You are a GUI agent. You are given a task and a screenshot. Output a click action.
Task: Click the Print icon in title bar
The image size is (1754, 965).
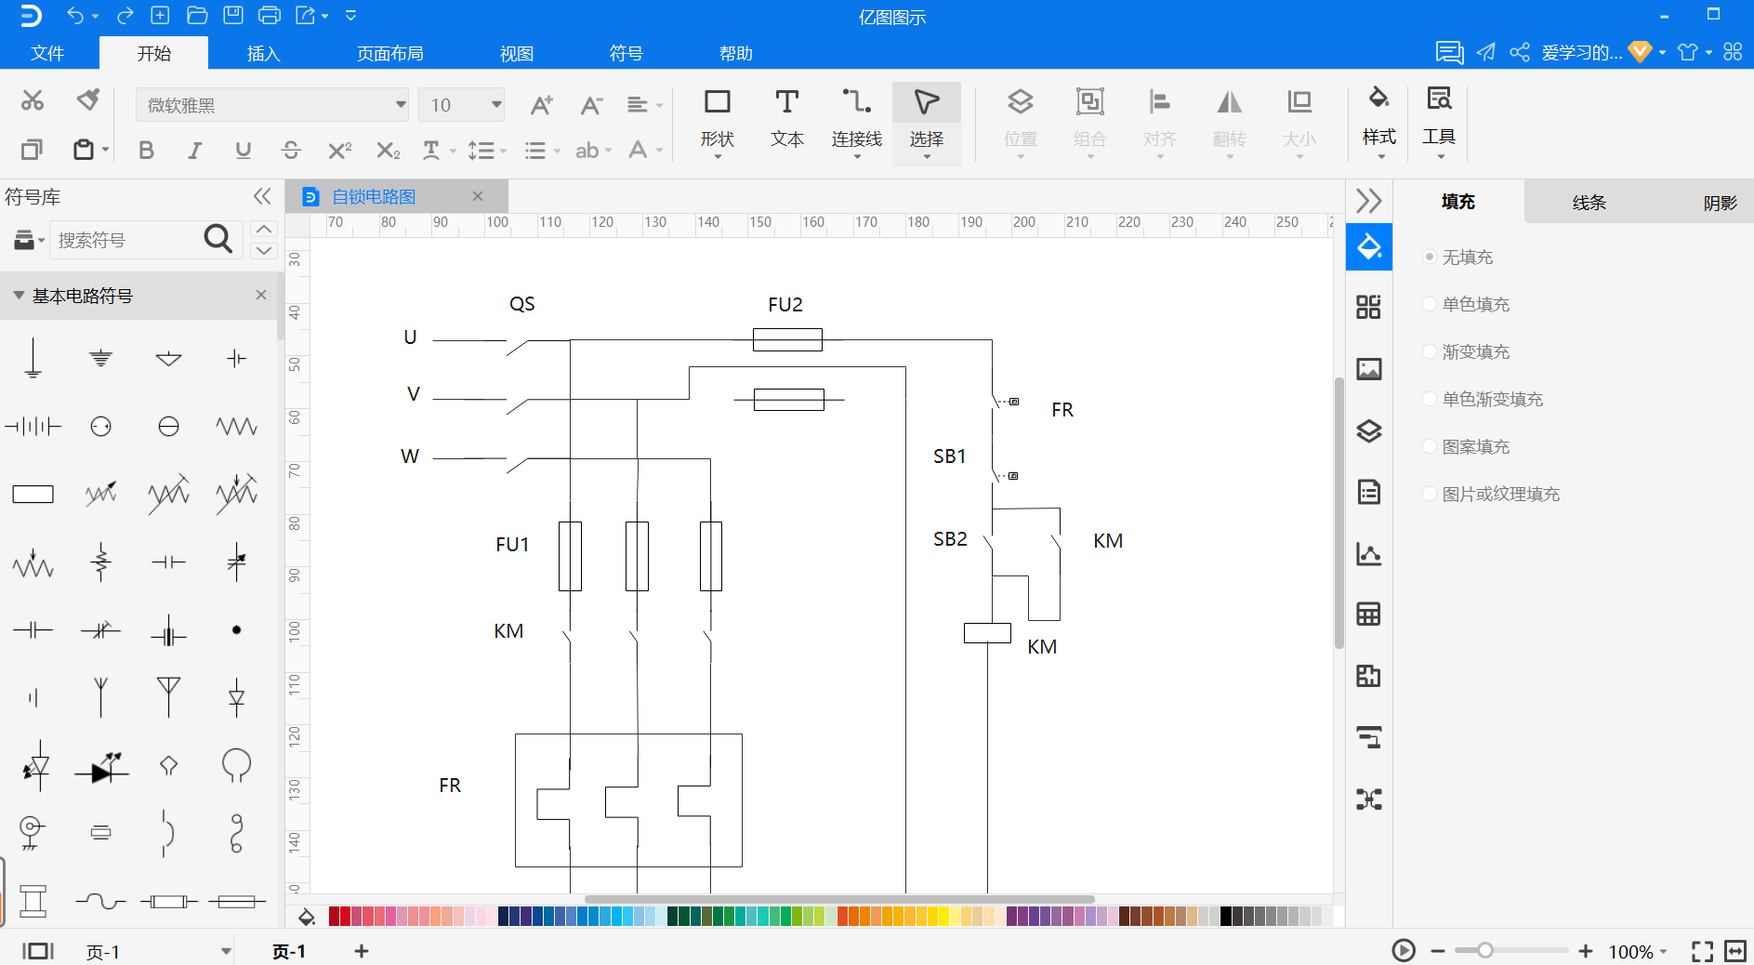click(270, 15)
